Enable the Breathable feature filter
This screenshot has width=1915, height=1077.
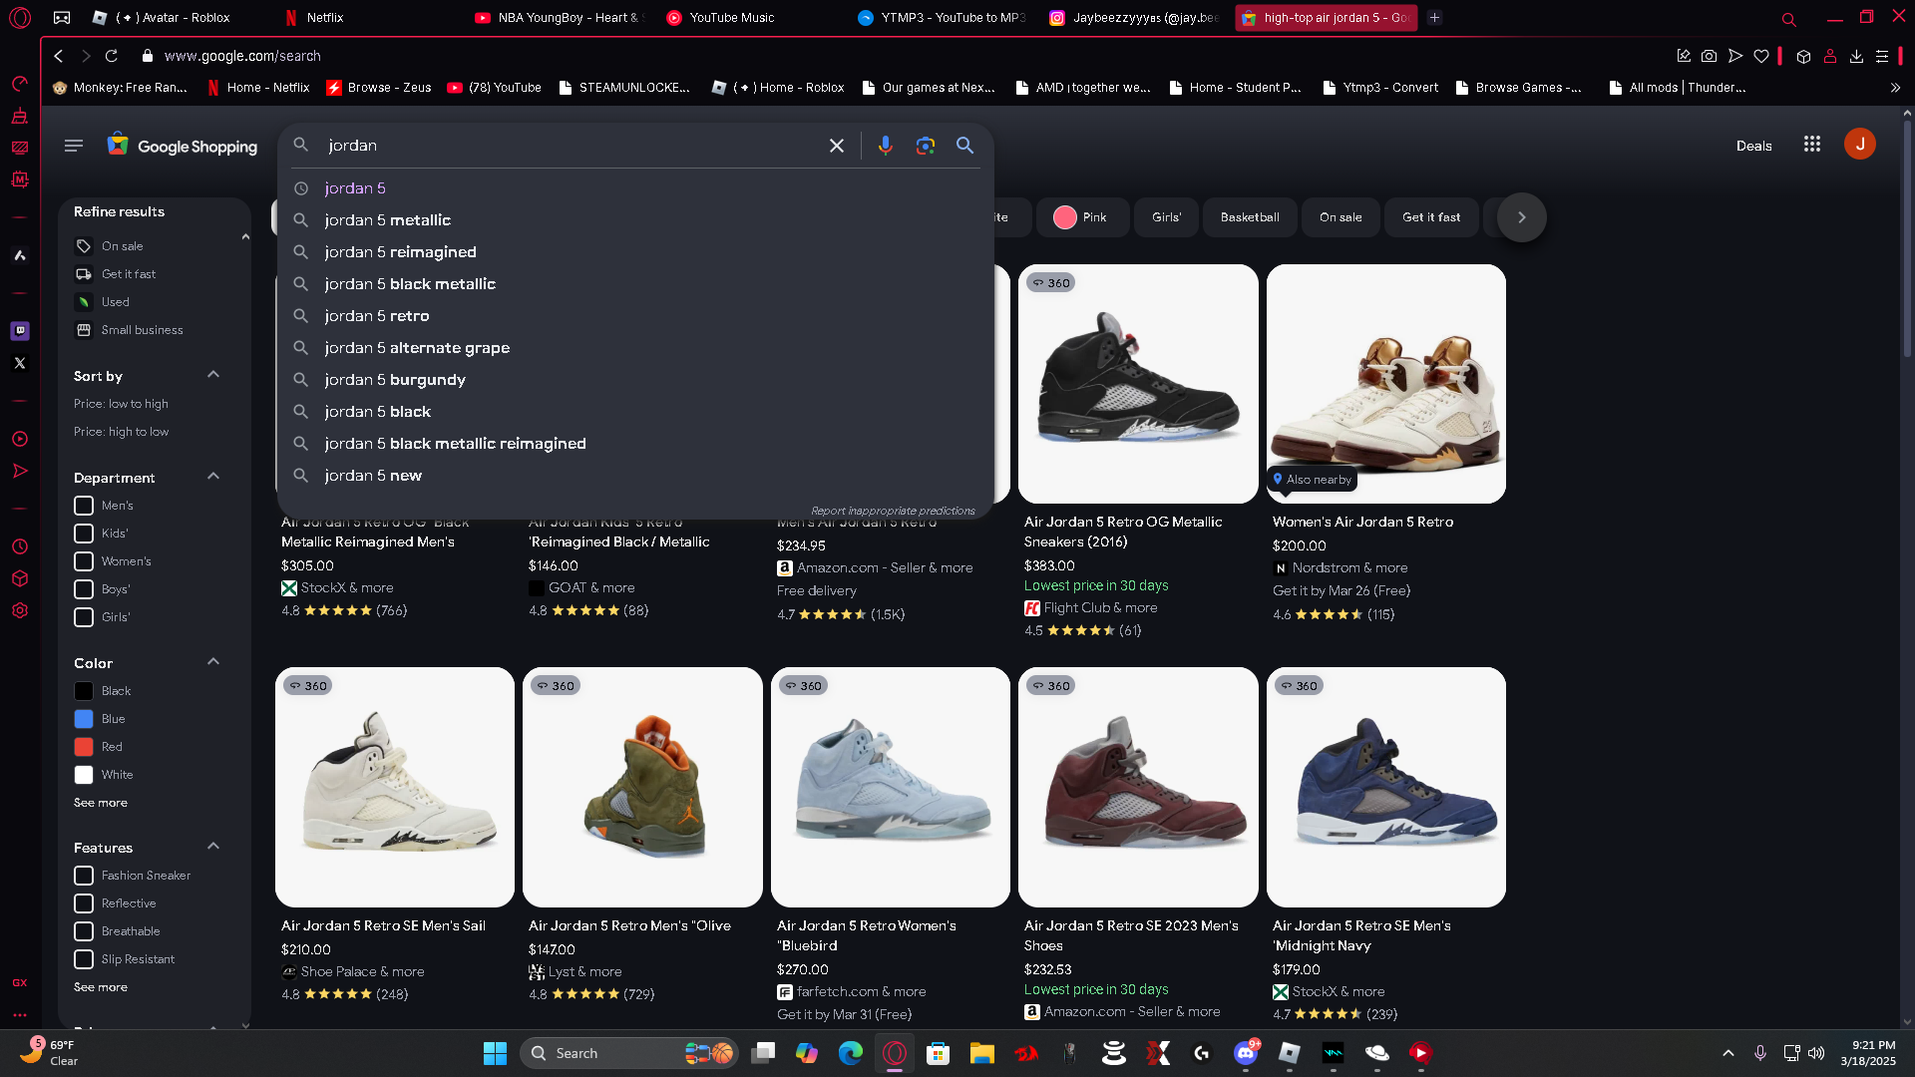click(84, 931)
